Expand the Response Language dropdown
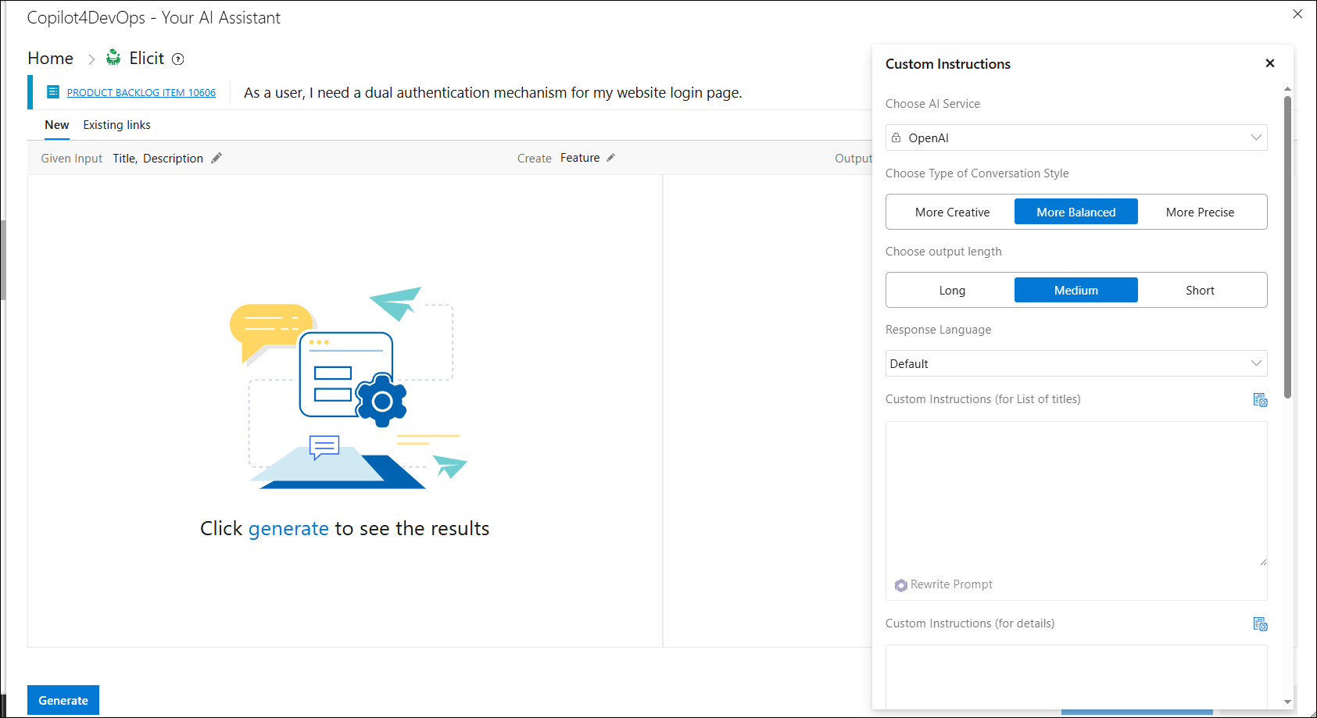This screenshot has height=718, width=1317. click(x=1075, y=364)
